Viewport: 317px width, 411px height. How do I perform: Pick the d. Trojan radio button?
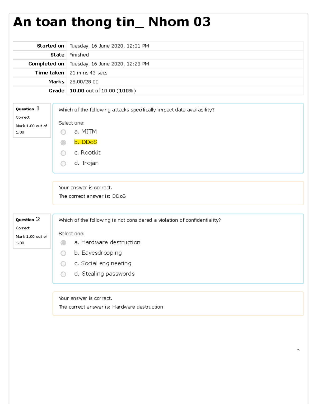(x=63, y=164)
